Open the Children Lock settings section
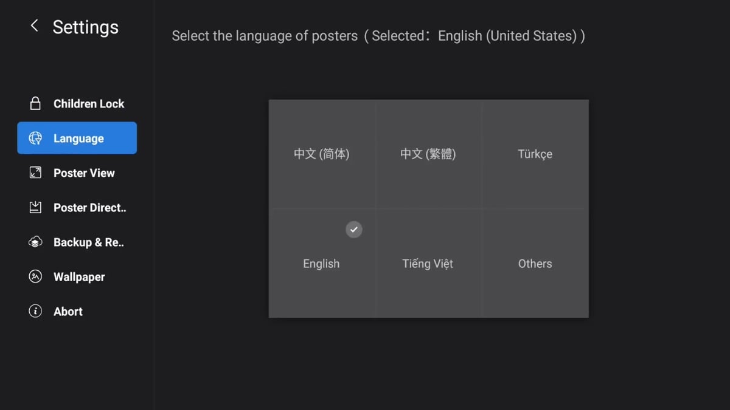Image resolution: width=730 pixels, height=410 pixels. 88,103
